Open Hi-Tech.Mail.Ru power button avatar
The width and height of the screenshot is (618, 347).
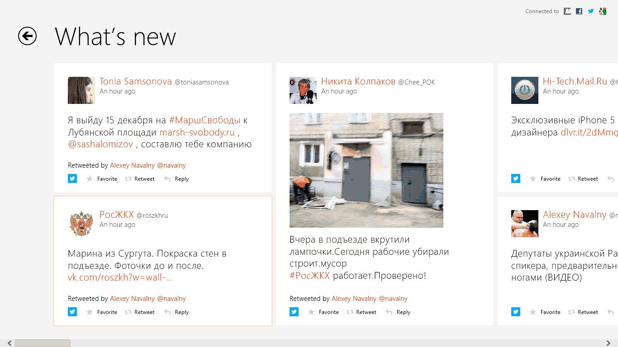(525, 90)
